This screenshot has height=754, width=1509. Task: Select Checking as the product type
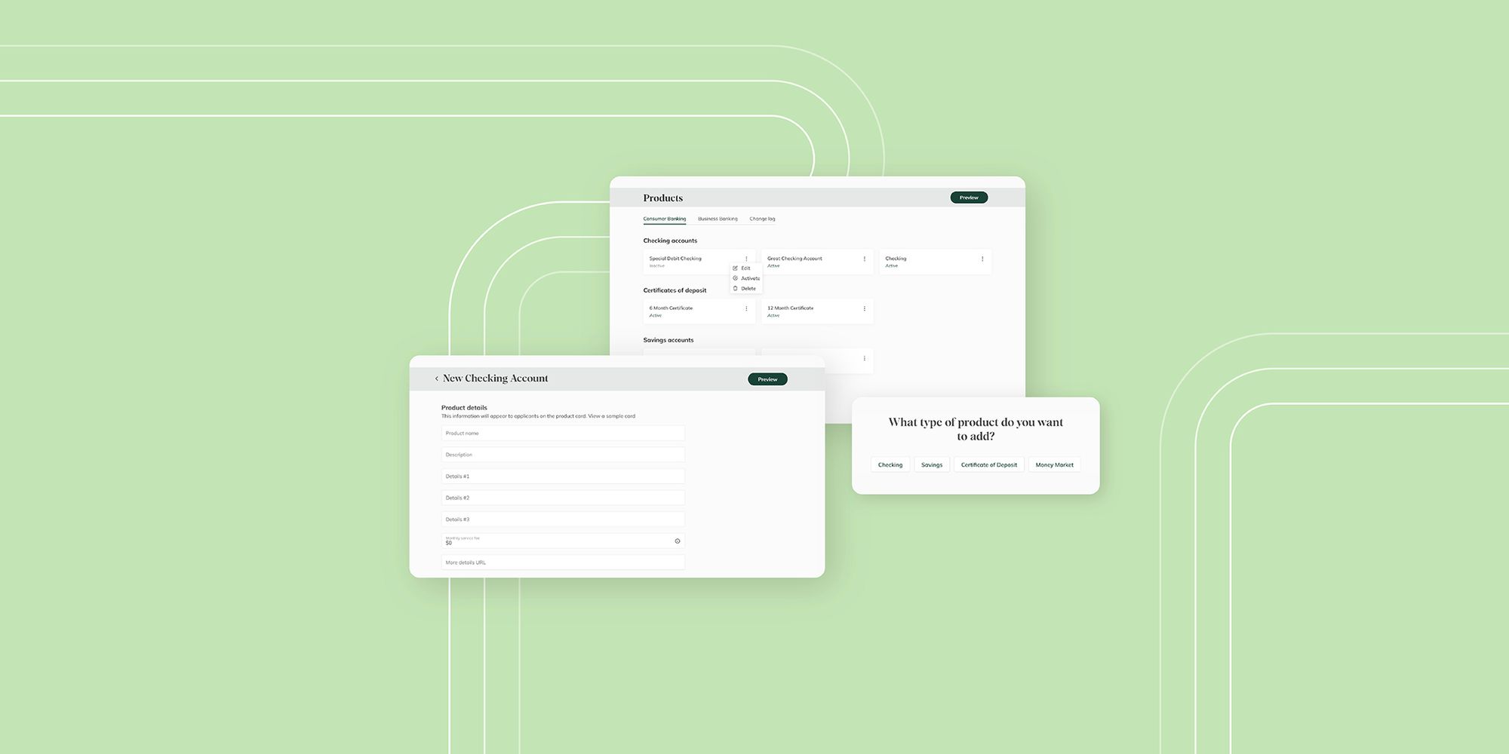[x=890, y=464]
